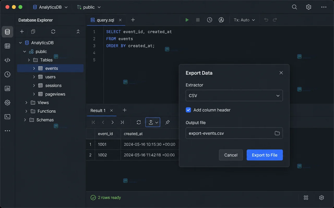Browse output file with folder icon
The width and height of the screenshot is (334, 208).
pyautogui.click(x=277, y=133)
